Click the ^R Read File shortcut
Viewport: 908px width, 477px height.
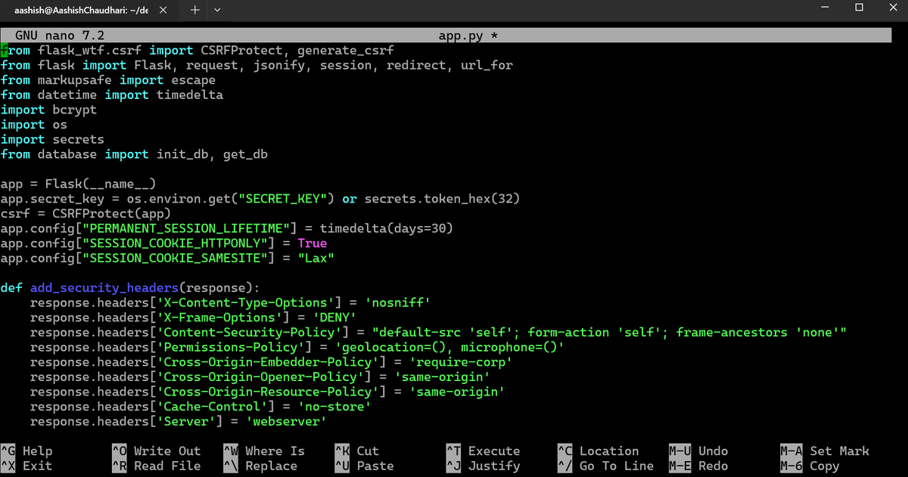coord(157,466)
